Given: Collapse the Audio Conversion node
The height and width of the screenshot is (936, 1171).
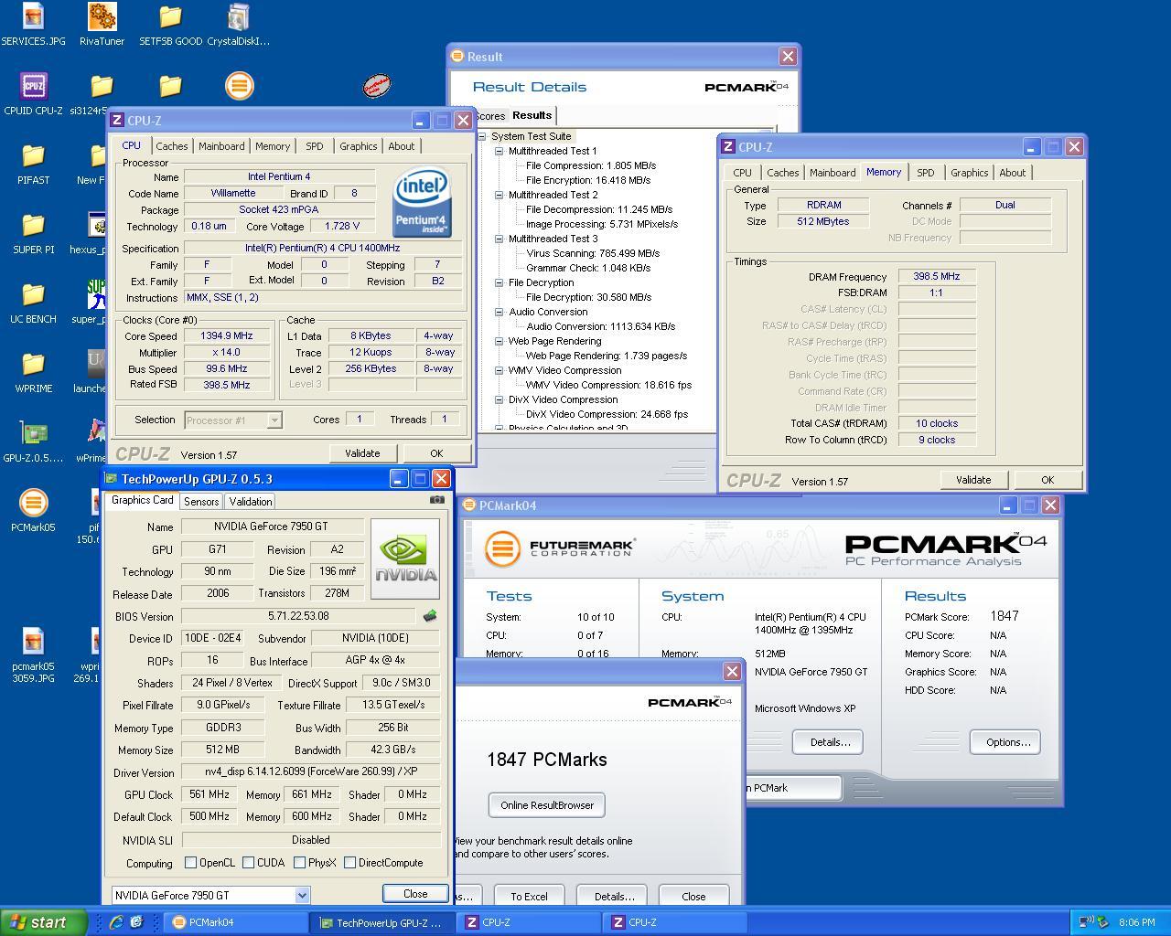Looking at the screenshot, I should click(500, 312).
